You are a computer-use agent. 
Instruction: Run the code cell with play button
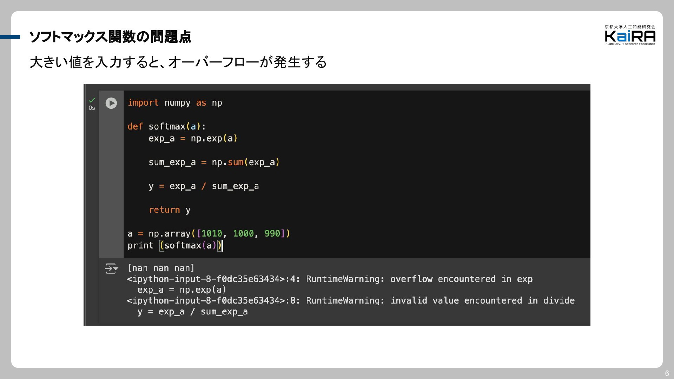point(111,103)
